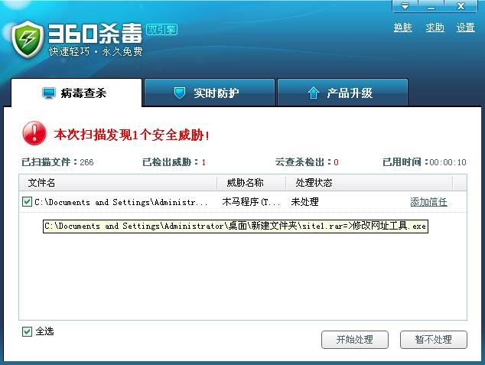The height and width of the screenshot is (365, 485).
Task: Click the 木马程序 threat name cell
Action: (x=251, y=202)
